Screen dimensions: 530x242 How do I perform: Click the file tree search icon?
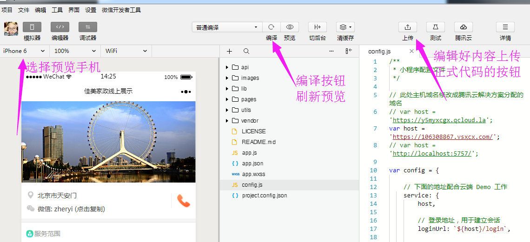tap(246, 51)
